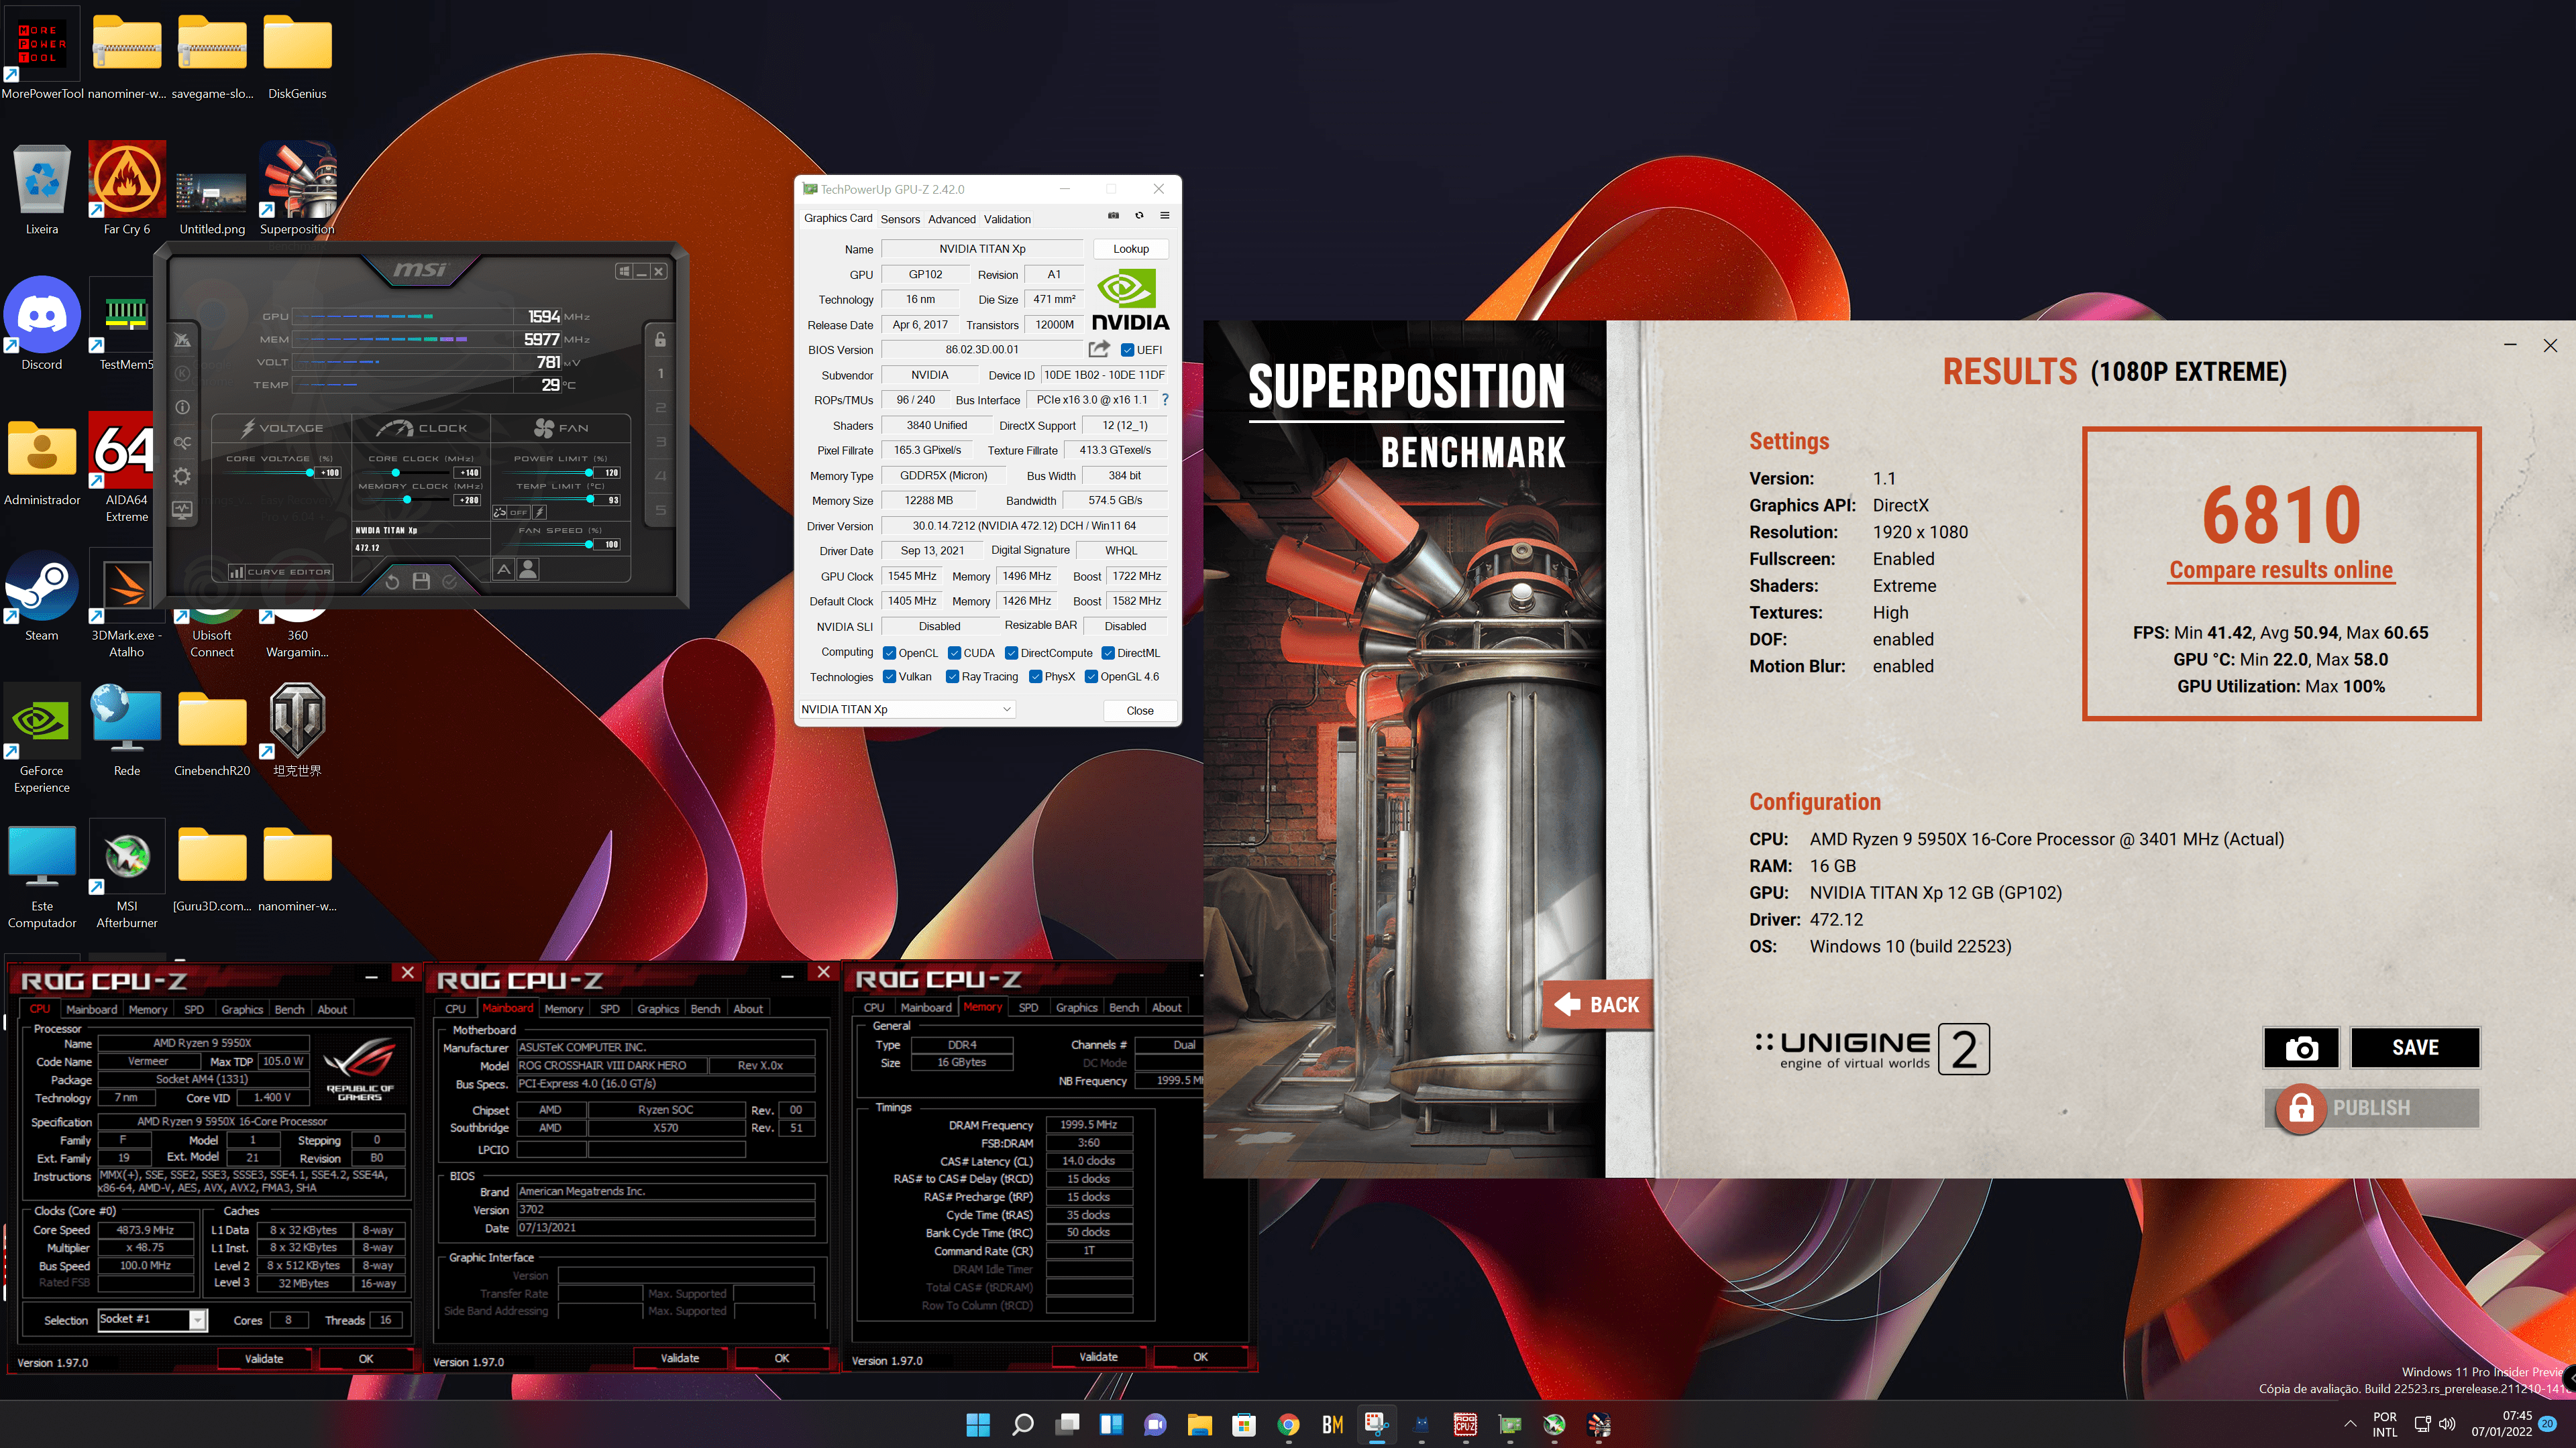Open the GPU-Z hamburger menu
Image resolution: width=2576 pixels, height=1448 pixels.
point(1164,216)
